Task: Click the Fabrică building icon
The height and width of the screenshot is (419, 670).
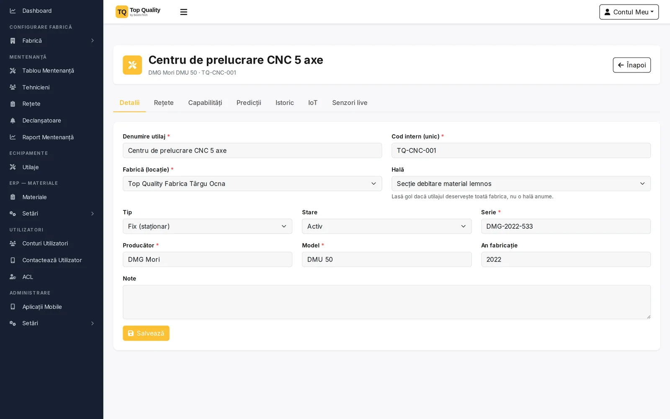Action: [x=13, y=41]
